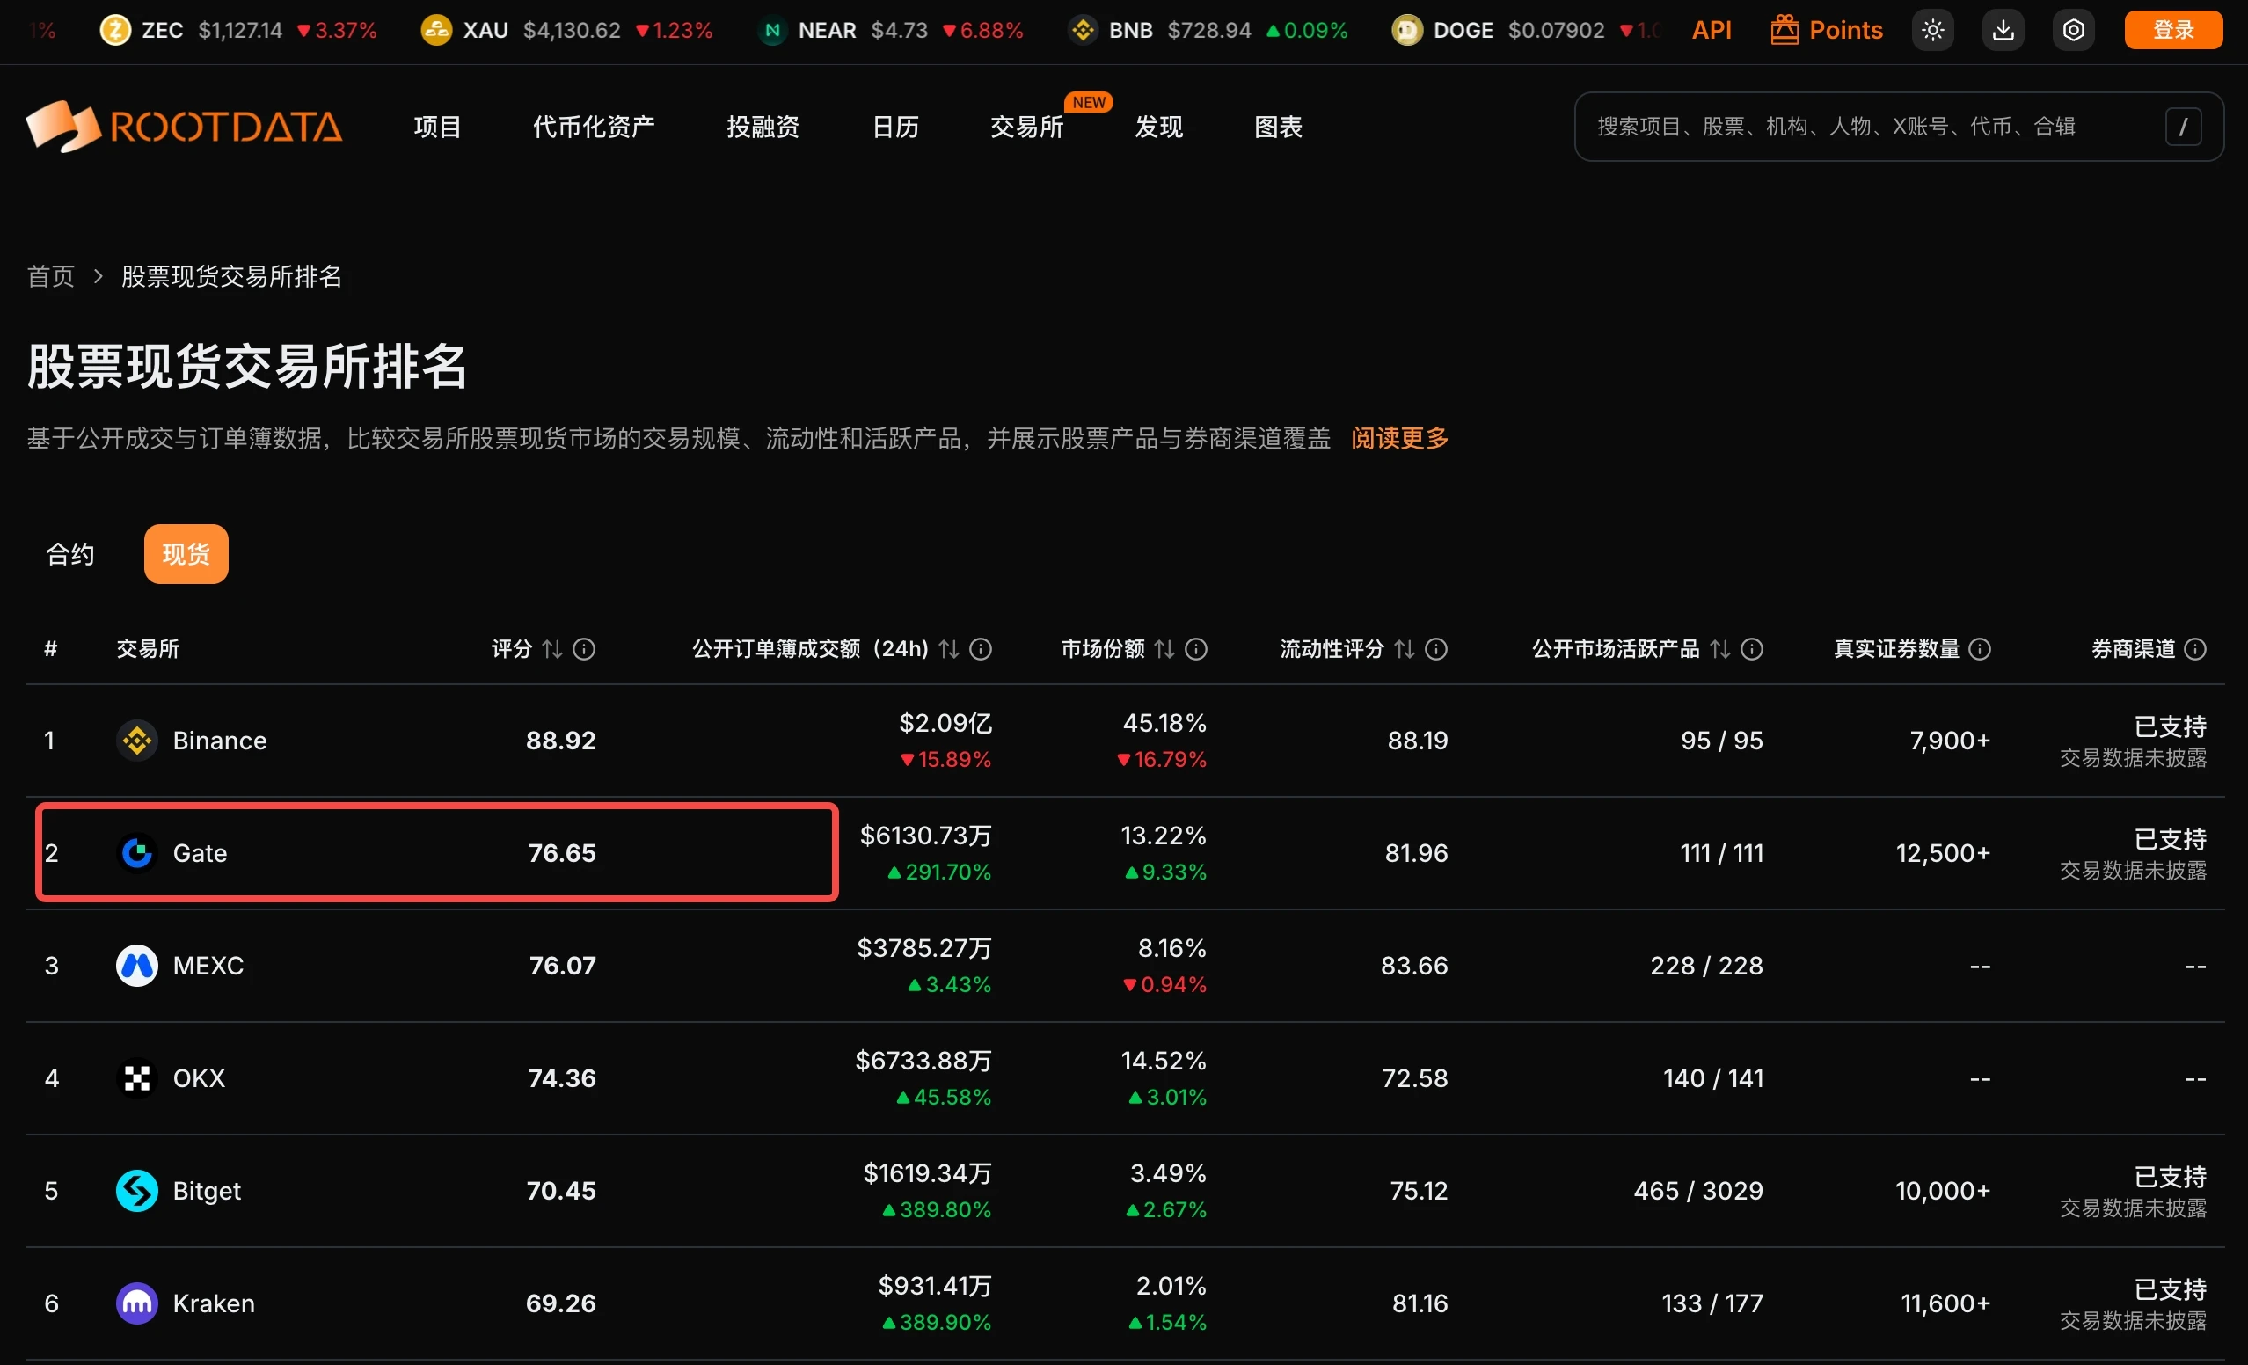The width and height of the screenshot is (2248, 1365).
Task: Open the 发现 nav menu
Action: click(1158, 127)
